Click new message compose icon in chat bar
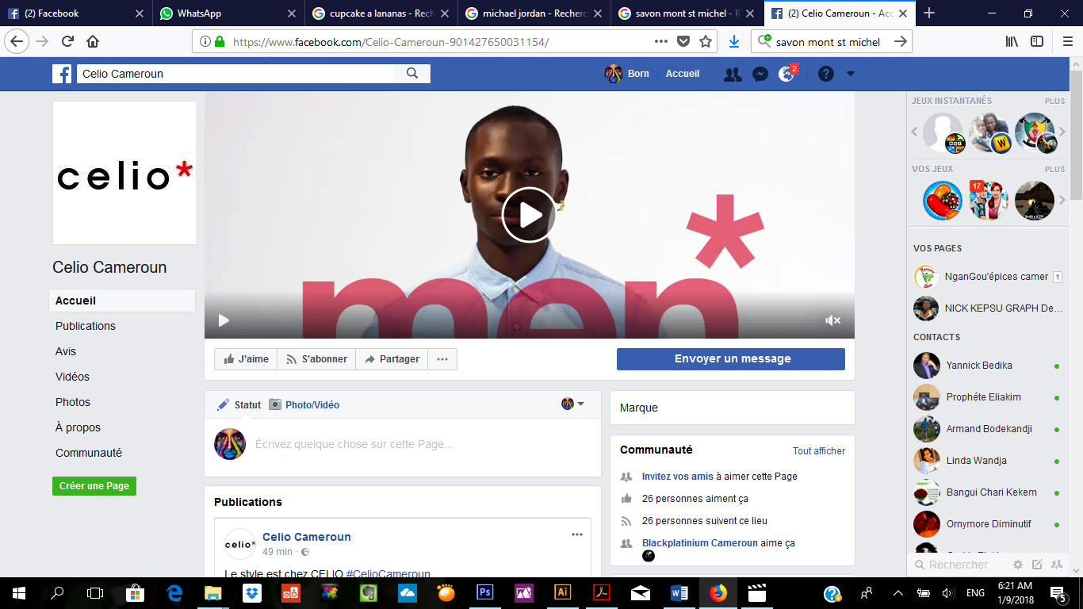 [1037, 565]
